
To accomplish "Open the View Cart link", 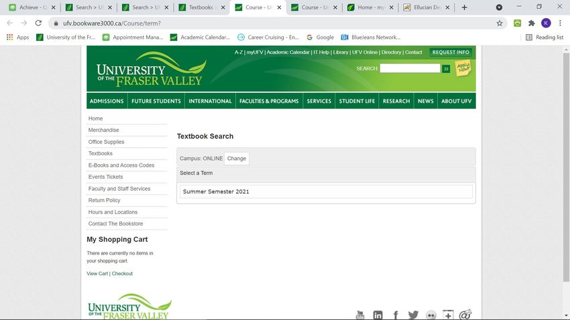I will (x=97, y=274).
